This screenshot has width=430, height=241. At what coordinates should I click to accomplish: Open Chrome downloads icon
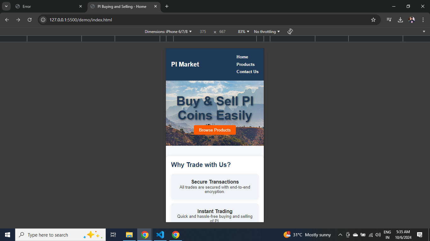tap(400, 20)
